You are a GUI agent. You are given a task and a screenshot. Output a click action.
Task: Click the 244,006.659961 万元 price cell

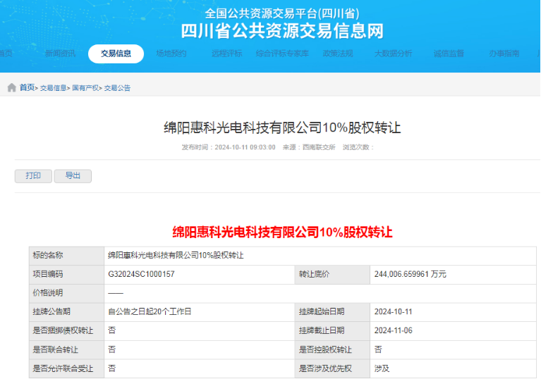(412, 274)
